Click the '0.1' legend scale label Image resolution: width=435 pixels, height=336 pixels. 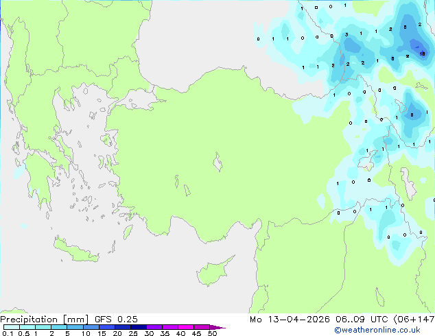8,333
